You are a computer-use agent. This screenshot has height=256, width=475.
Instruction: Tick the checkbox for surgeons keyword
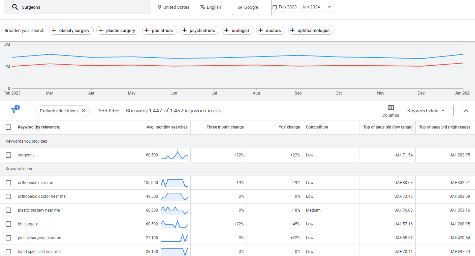[x=8, y=155]
